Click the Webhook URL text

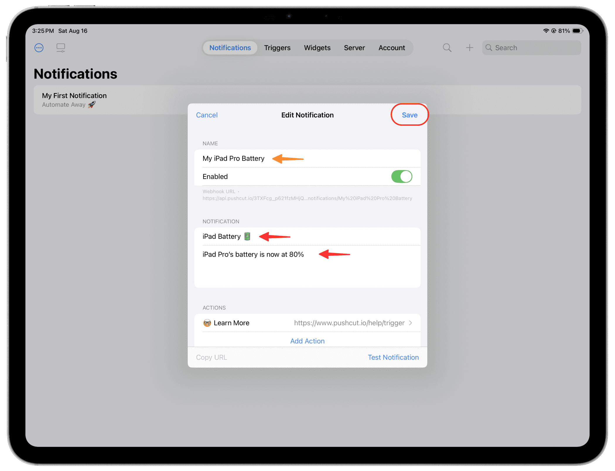pos(307,195)
